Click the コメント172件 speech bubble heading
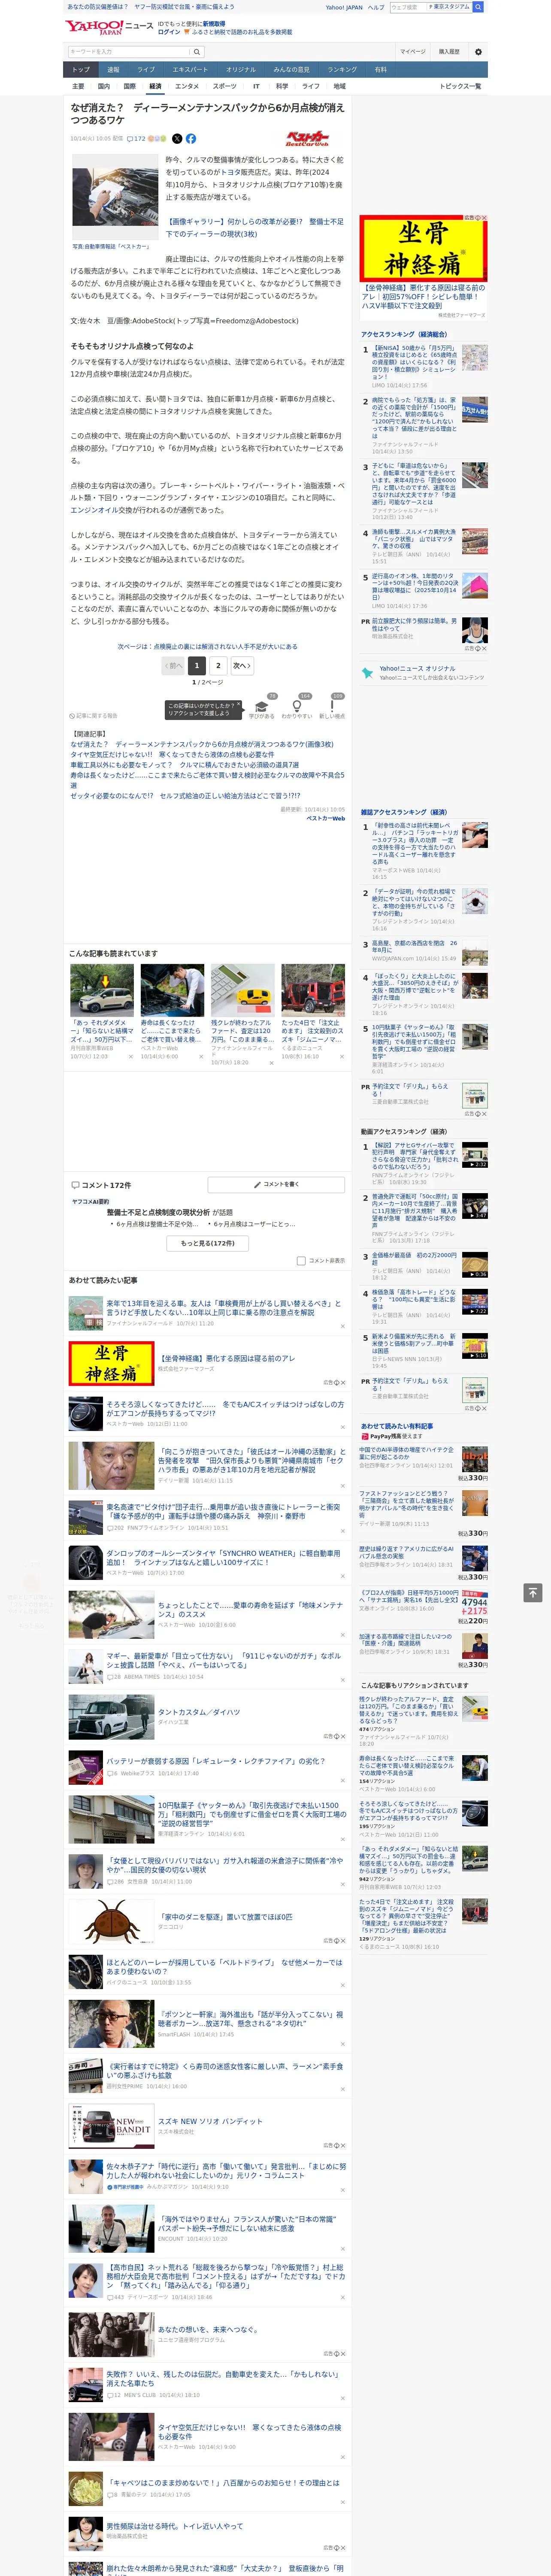551x2576 pixels. [100, 1185]
